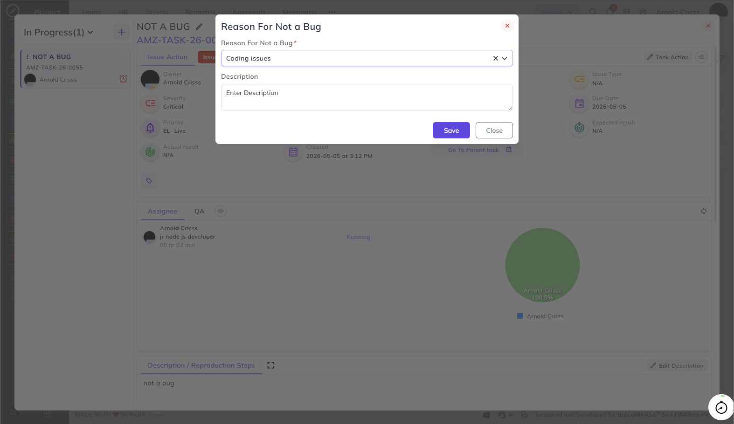The image size is (734, 424).
Task: Click the Priority bell icon
Action: pyautogui.click(x=150, y=128)
